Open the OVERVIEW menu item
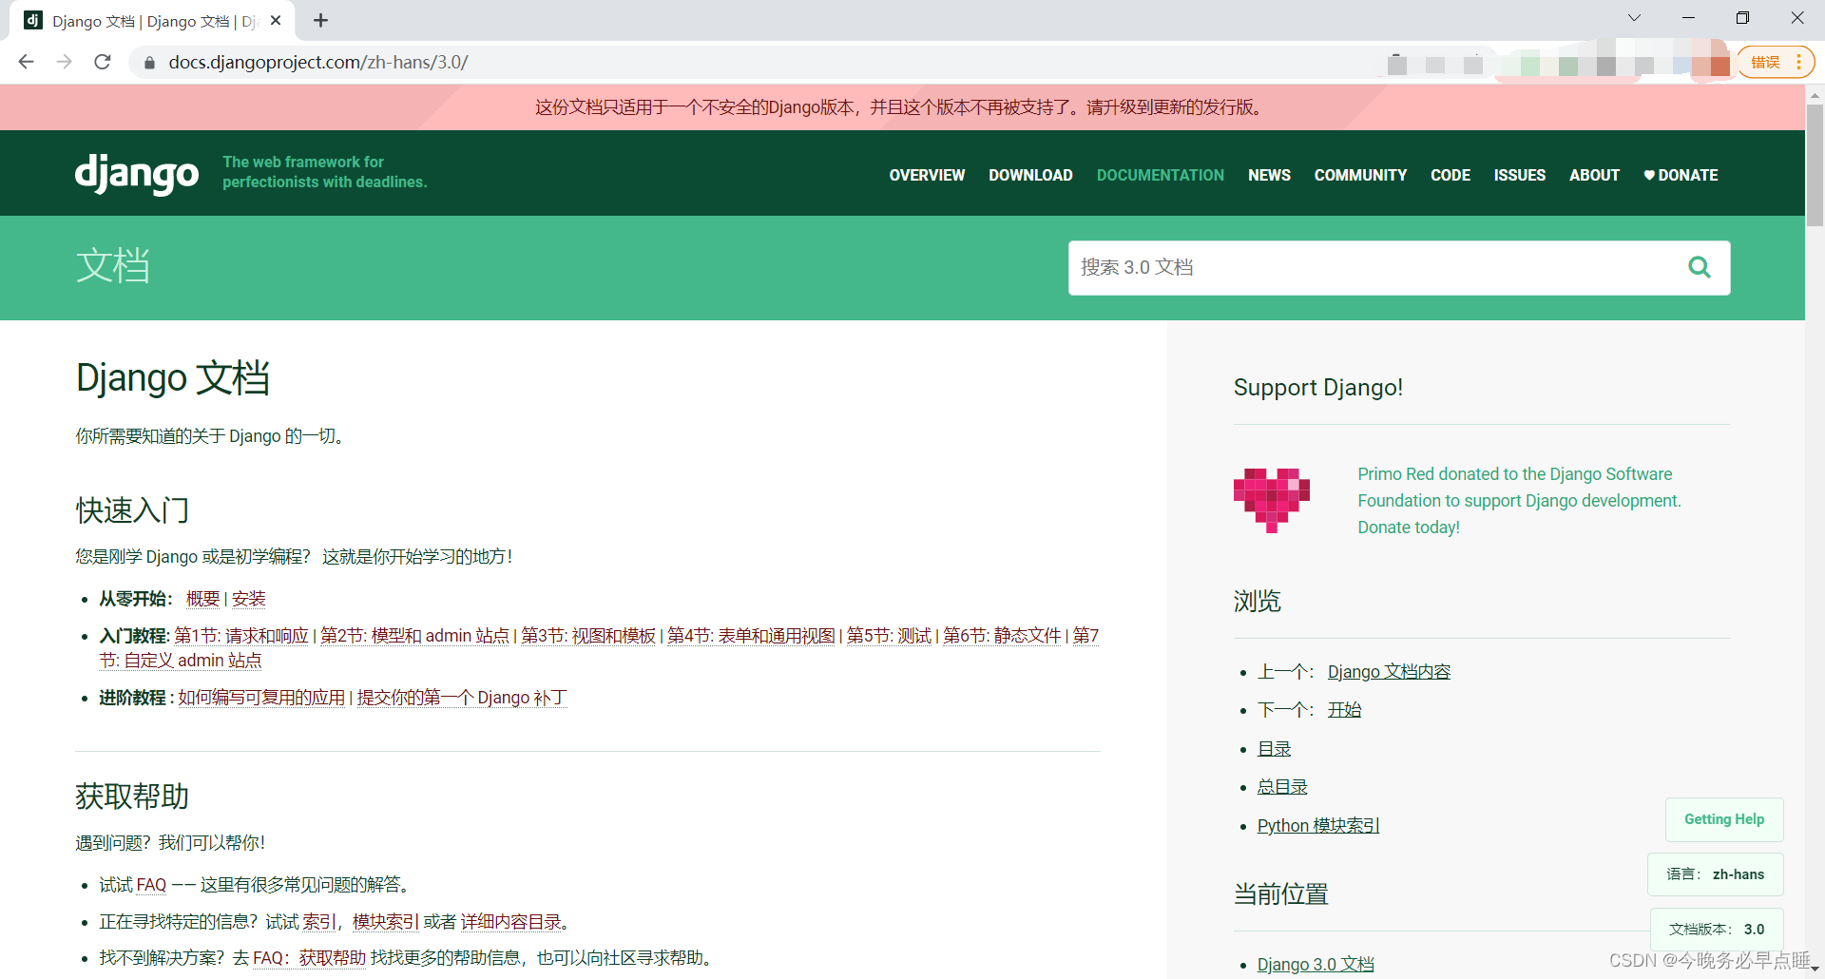Screen dimensions: 1825x979 coord(927,175)
